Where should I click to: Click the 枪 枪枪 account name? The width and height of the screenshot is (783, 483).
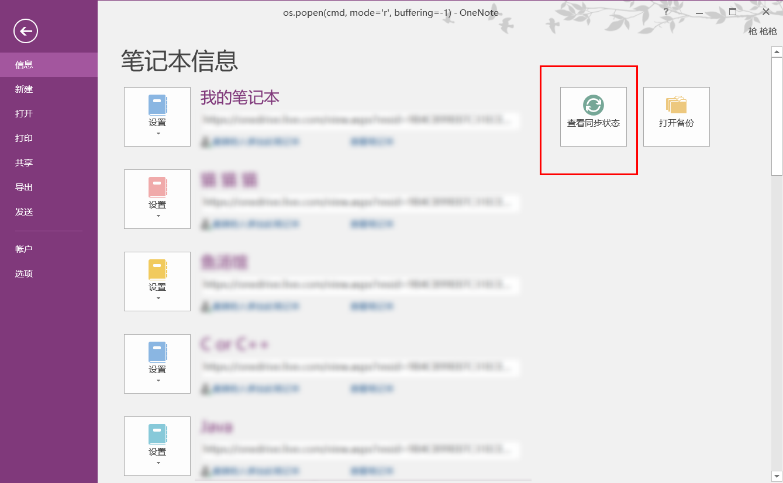pyautogui.click(x=761, y=31)
